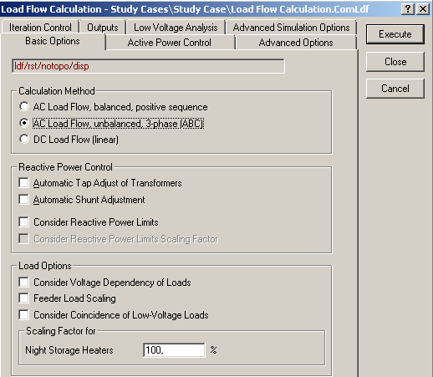The height and width of the screenshot is (377, 433).
Task: Click the help question mark icon
Action: 408,9
